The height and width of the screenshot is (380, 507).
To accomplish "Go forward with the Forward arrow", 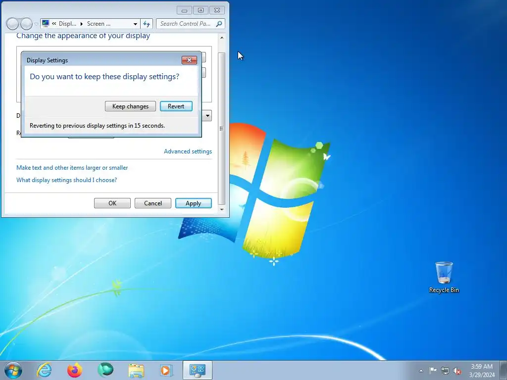I will pos(26,24).
